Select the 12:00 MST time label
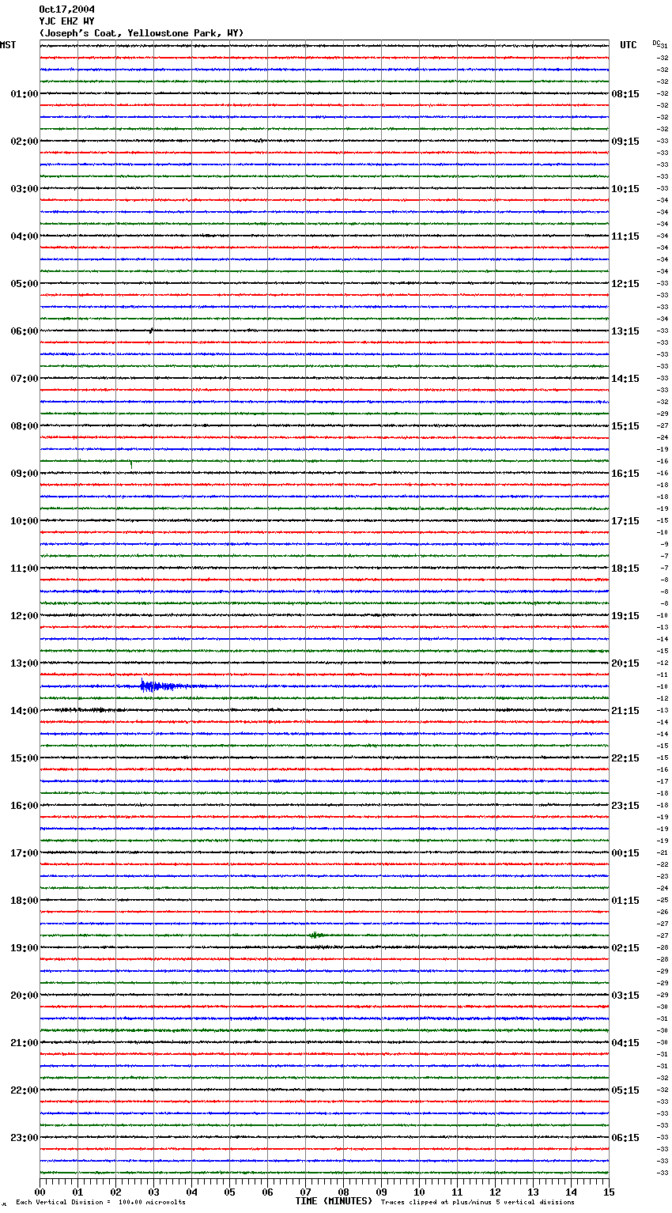 (x=24, y=616)
